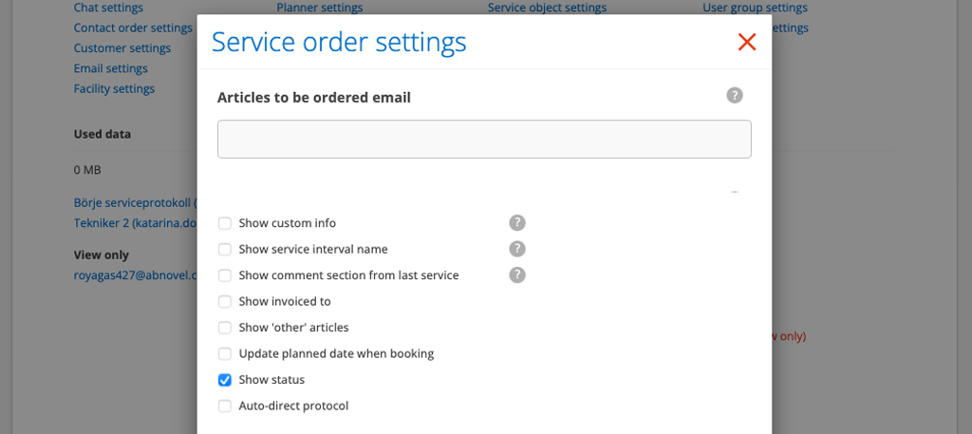Click help icon beside Show comment section

(517, 274)
